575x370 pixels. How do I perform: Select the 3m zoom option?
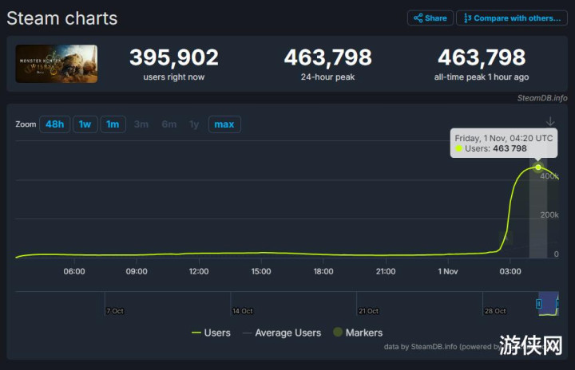coord(141,124)
